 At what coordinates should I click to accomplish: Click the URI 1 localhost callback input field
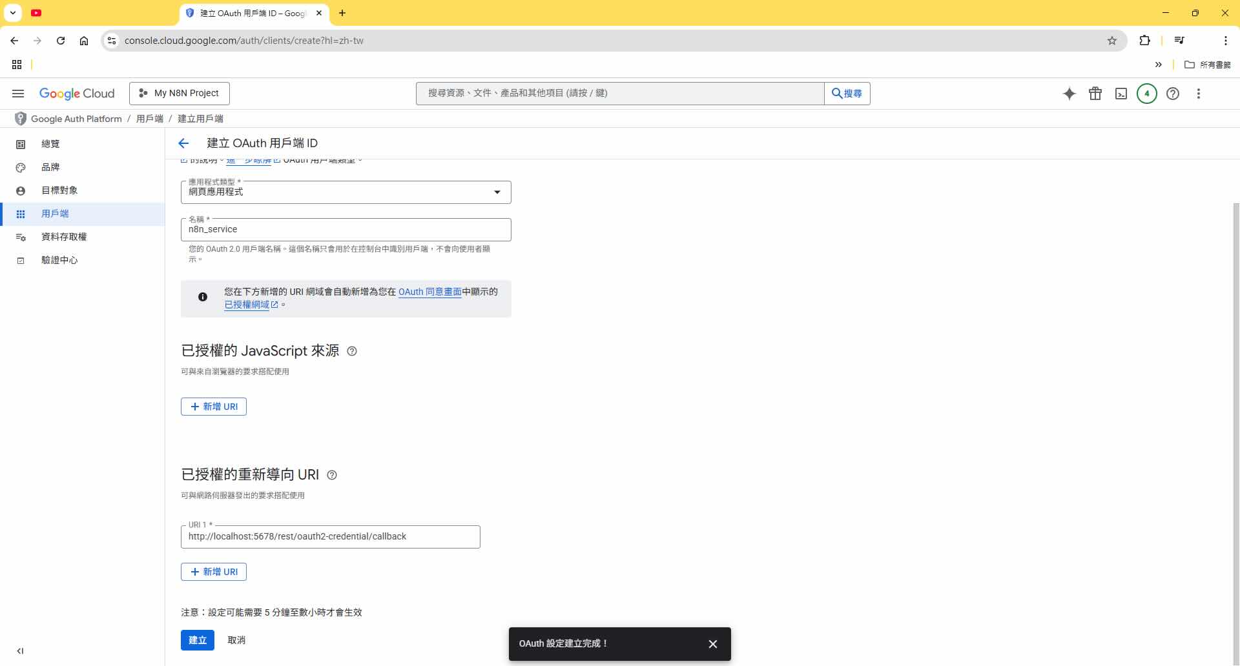330,536
